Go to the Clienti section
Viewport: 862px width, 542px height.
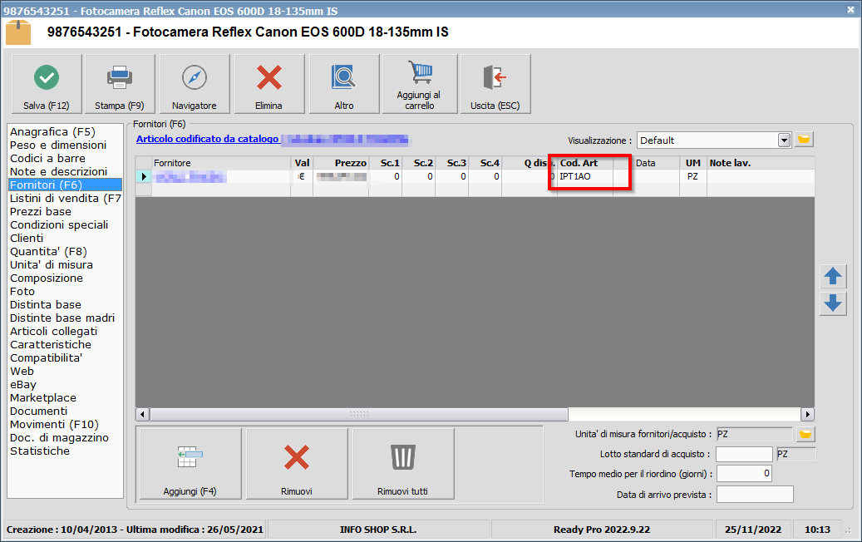27,238
